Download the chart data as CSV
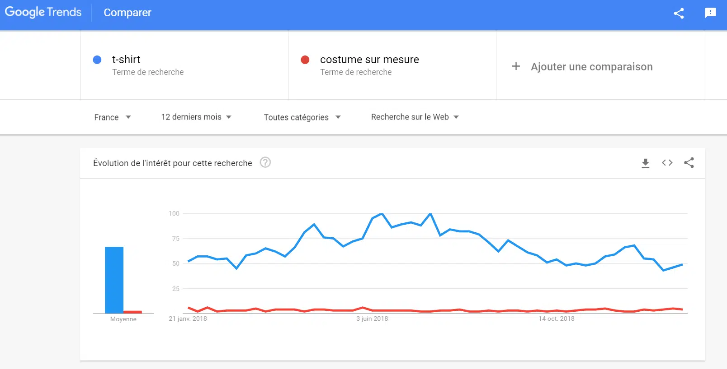 point(646,163)
